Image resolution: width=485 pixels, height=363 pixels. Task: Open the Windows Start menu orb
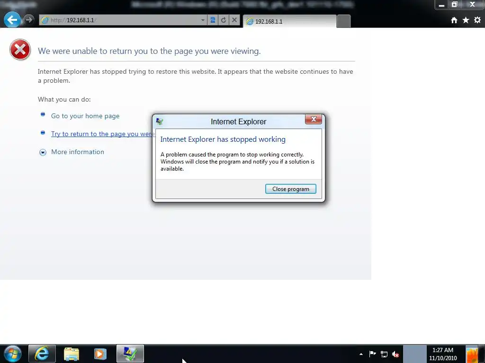click(13, 354)
